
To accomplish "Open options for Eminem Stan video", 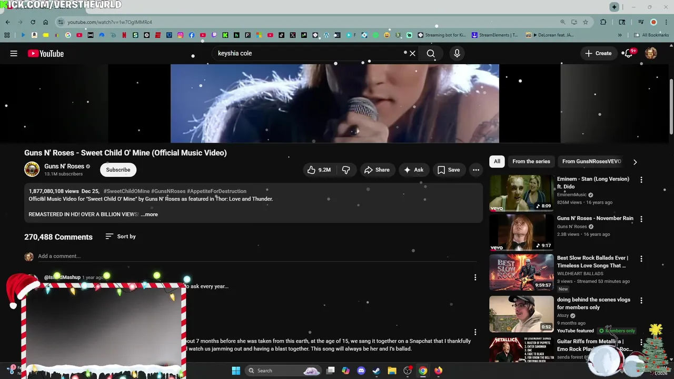I will pyautogui.click(x=641, y=179).
